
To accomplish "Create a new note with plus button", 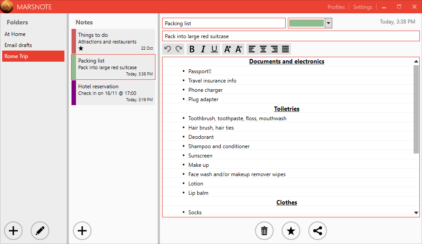I will click(82, 231).
